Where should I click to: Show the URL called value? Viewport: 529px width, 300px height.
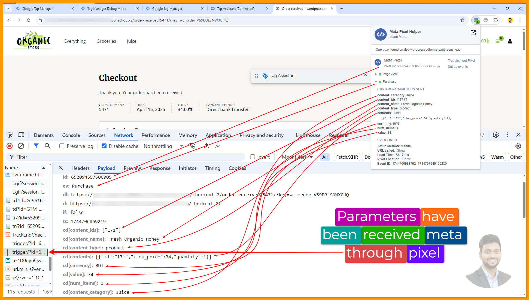(401, 151)
